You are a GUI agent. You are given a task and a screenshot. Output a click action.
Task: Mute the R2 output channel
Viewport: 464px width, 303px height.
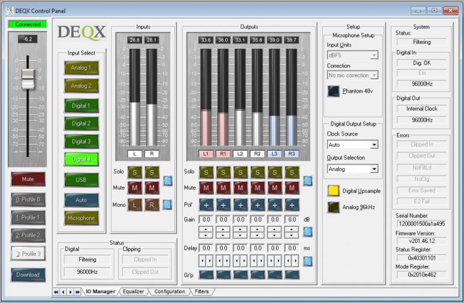point(257,188)
